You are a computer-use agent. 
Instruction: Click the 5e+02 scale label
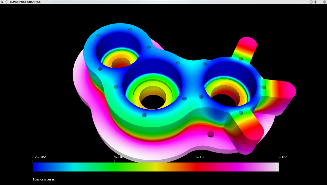[x=201, y=157]
